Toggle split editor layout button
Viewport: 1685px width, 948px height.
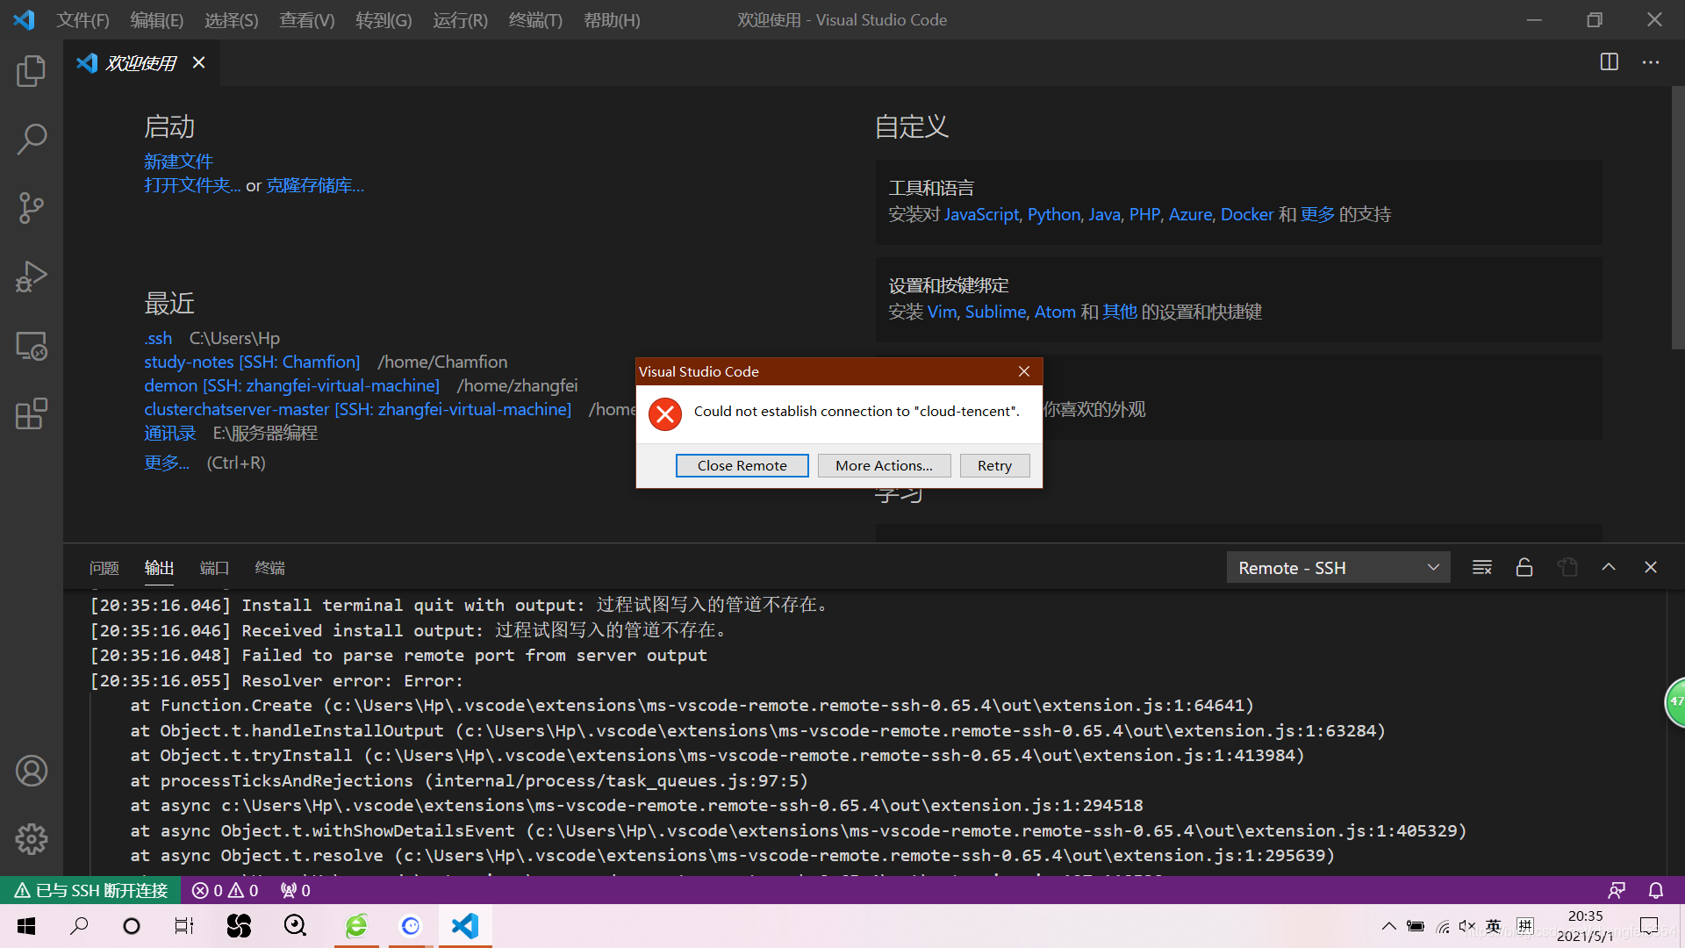[x=1609, y=62]
